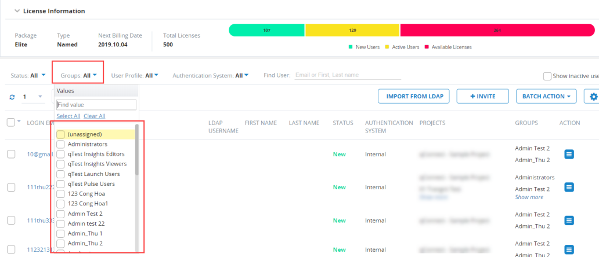Expand the User Profile filter dropdown
Image resolution: width=599 pixels, height=257 pixels.
(135, 75)
